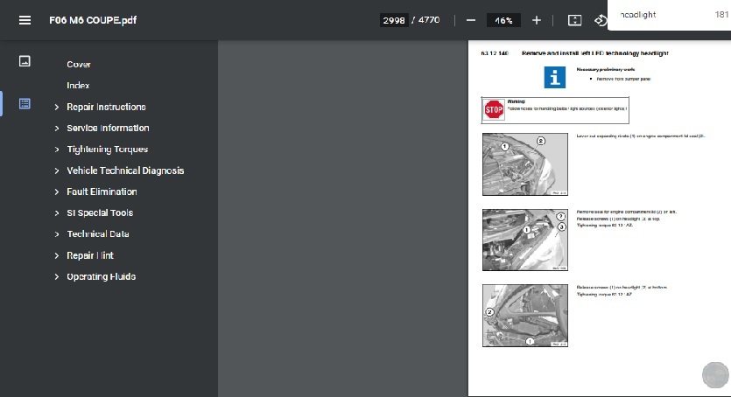731x397 pixels.
Task: Switch to document outline icon
Action: tap(25, 103)
